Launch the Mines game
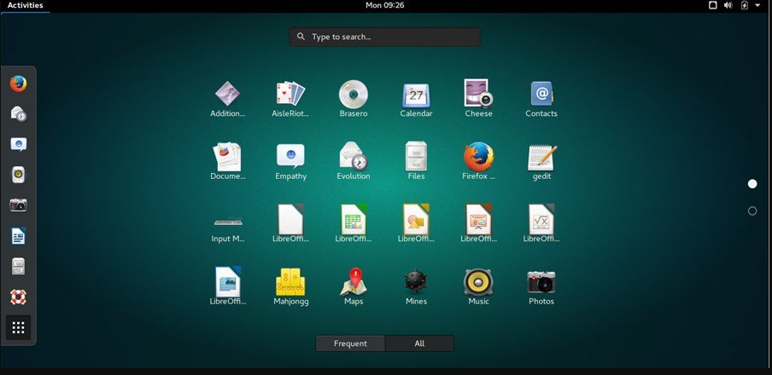This screenshot has height=375, width=772. click(x=416, y=286)
